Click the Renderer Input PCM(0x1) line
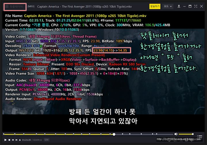This screenshot has height=145, width=207. click(x=54, y=94)
